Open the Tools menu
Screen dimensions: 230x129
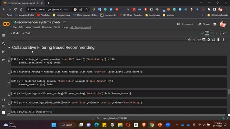(57, 27)
